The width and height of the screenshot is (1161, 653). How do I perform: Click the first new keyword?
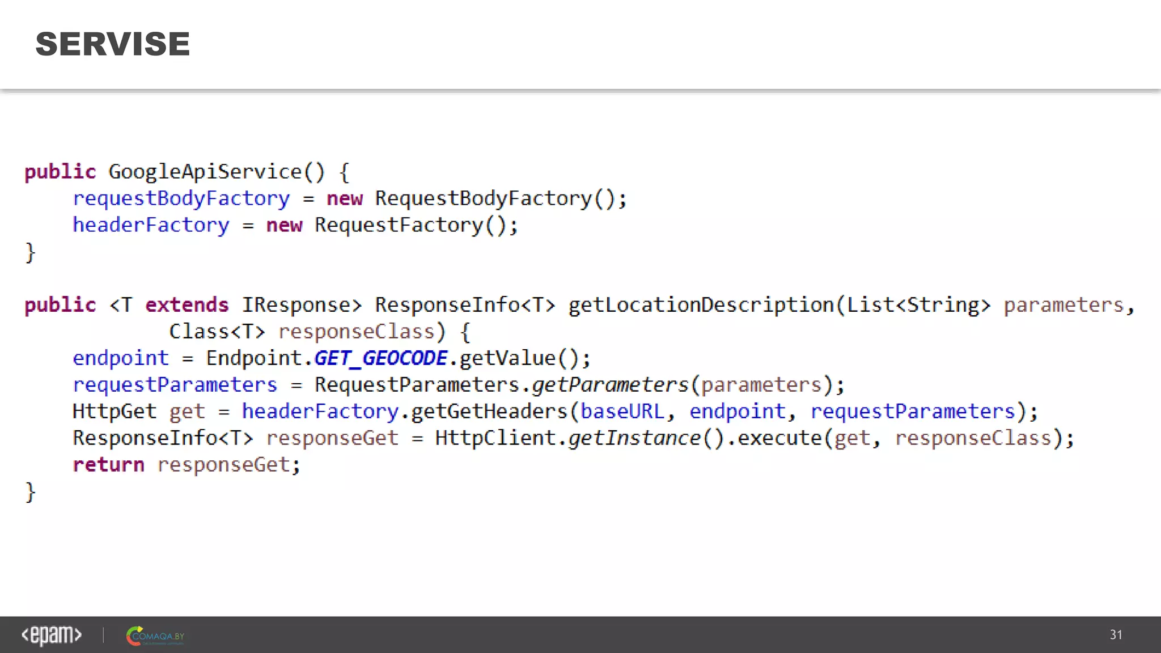tap(344, 198)
